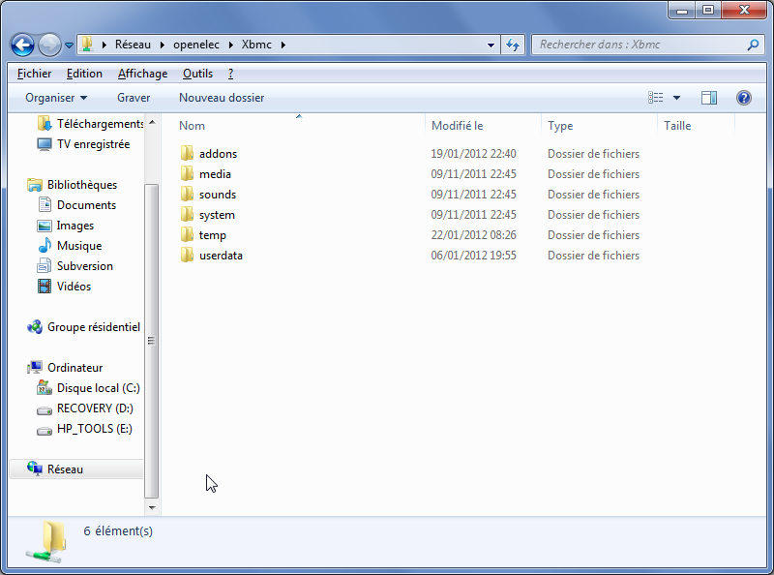Click the sidebar scroll down arrow

pyautogui.click(x=152, y=508)
